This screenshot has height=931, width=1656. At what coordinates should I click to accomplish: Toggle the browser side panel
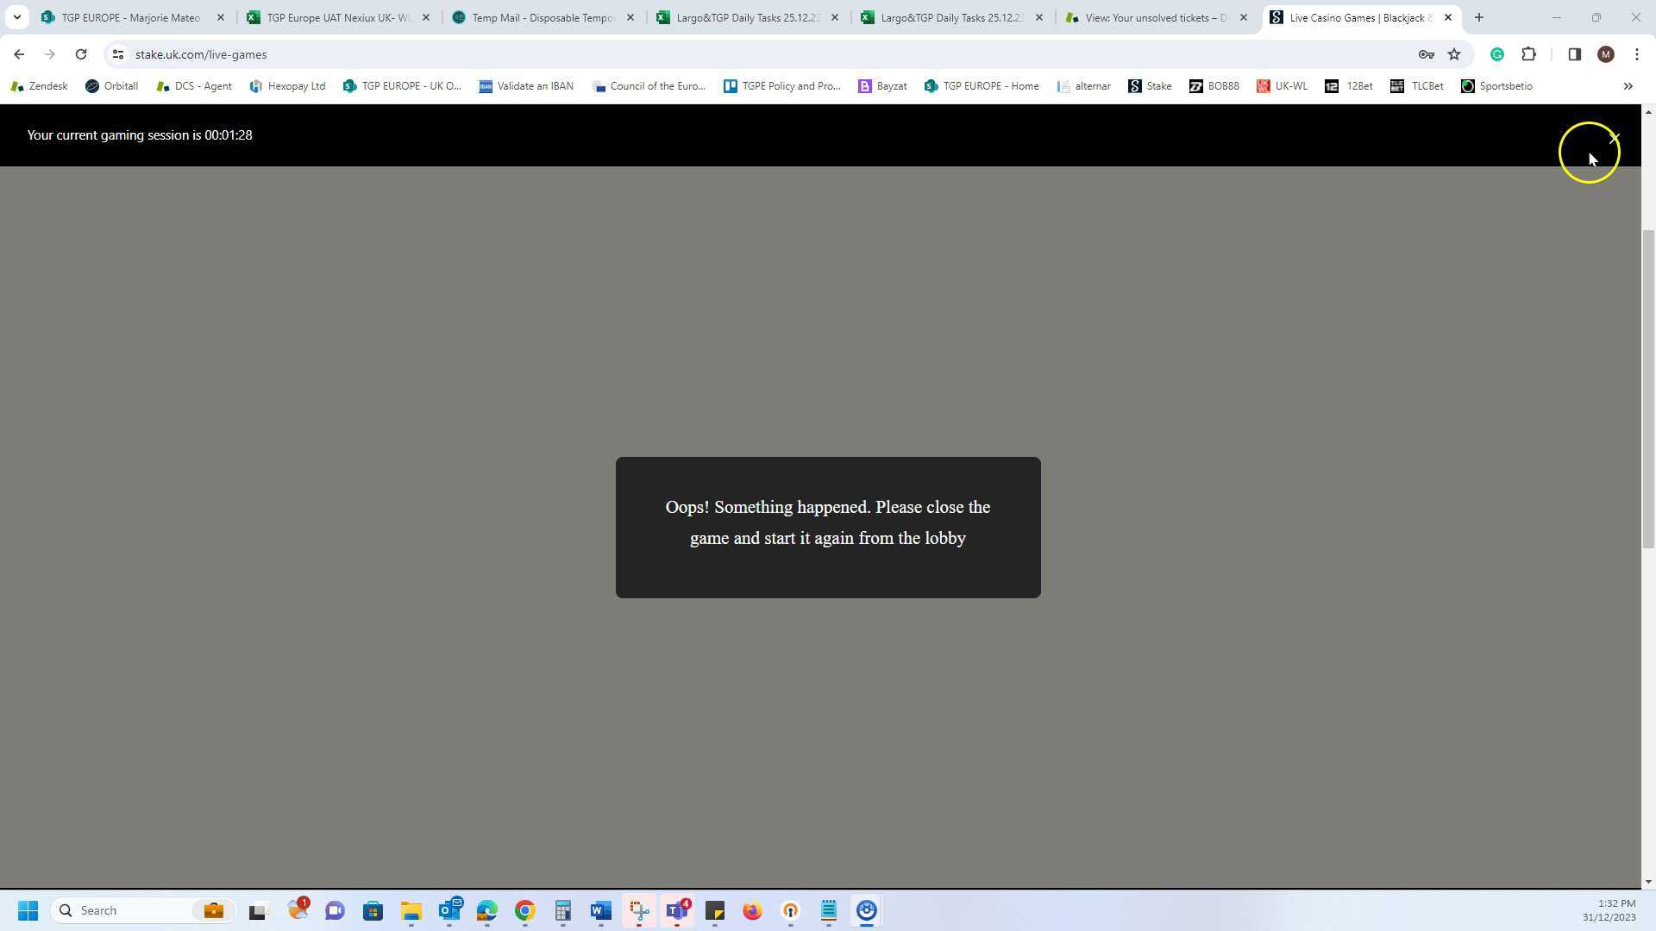point(1574,54)
